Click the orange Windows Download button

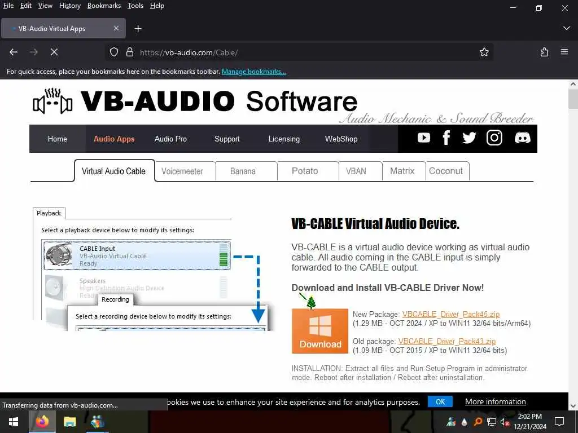coord(320,331)
